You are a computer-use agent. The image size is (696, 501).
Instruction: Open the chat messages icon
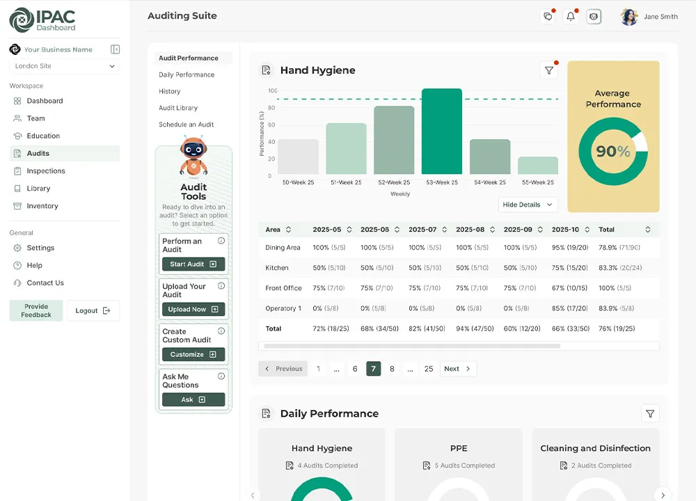tap(548, 17)
